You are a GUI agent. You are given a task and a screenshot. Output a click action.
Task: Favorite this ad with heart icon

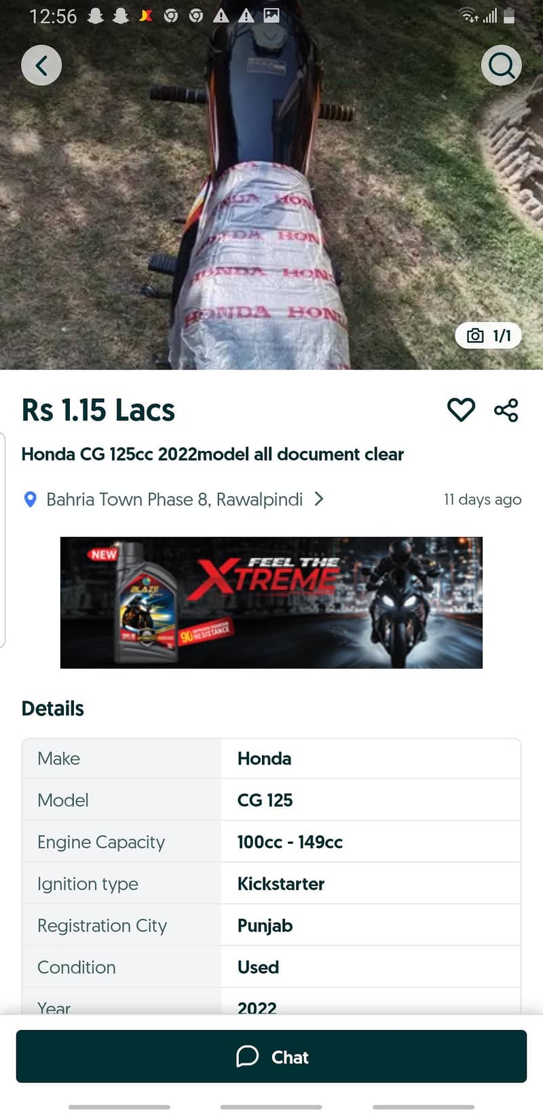coord(461,410)
